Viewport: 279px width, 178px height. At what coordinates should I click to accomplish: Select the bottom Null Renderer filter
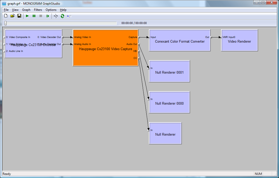165,133
